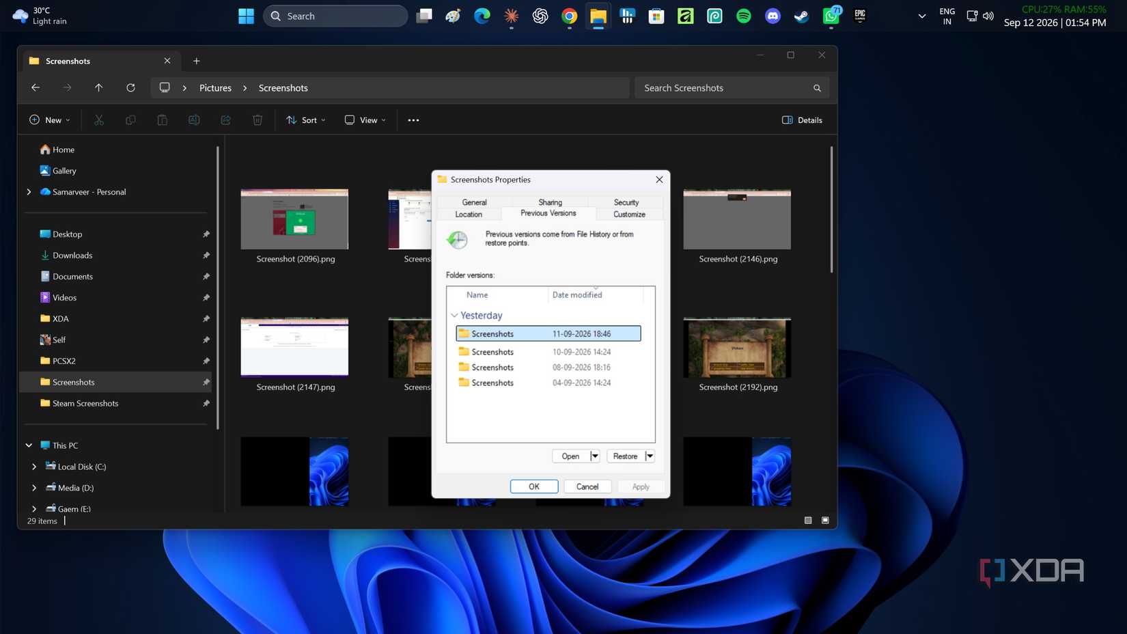Go back with the back arrow

[x=36, y=87]
